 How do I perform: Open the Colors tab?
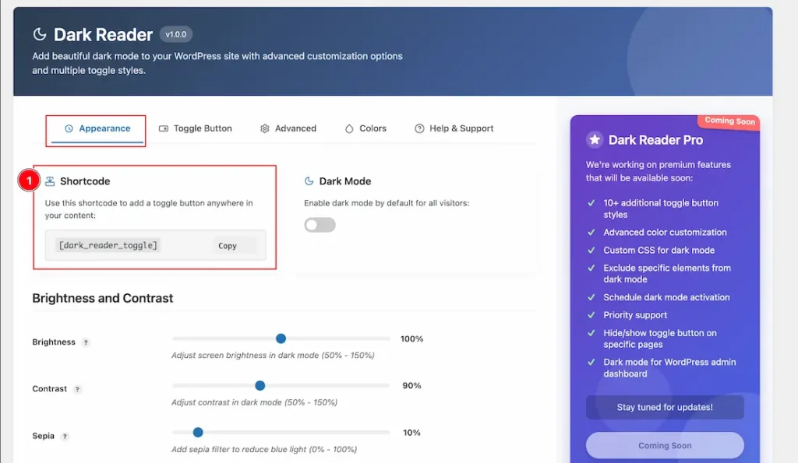365,128
